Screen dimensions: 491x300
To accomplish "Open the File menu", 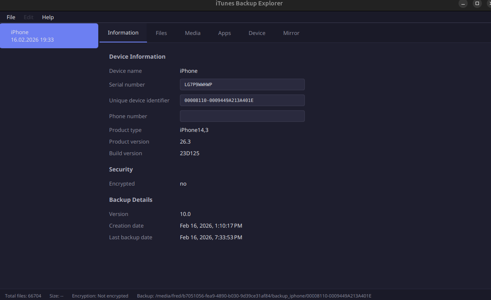I will [x=11, y=17].
